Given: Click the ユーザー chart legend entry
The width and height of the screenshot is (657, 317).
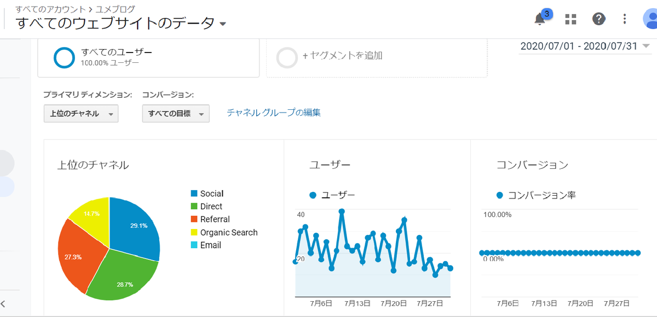Looking at the screenshot, I should (x=332, y=195).
